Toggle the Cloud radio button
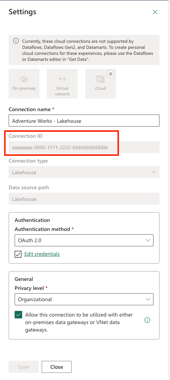The image size is (170, 380). 111,74
